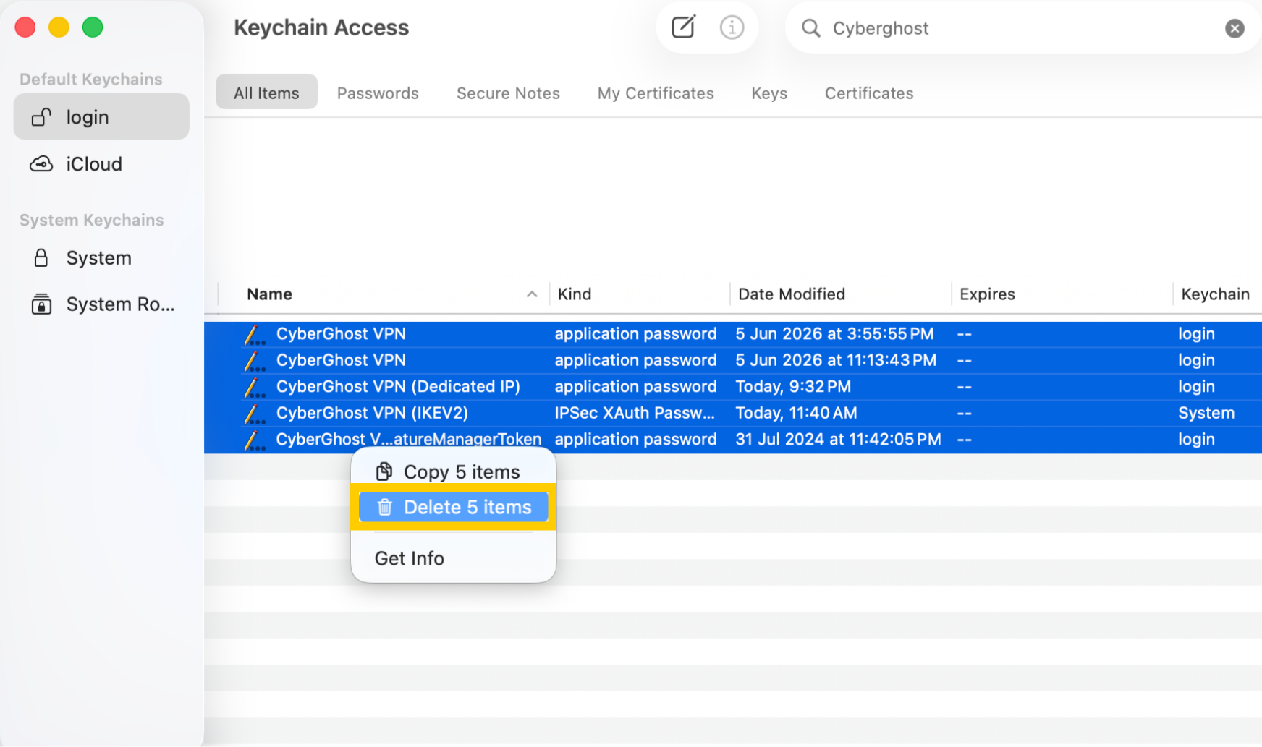
Task: Select the login keychain in the sidebar
Action: coord(101,116)
